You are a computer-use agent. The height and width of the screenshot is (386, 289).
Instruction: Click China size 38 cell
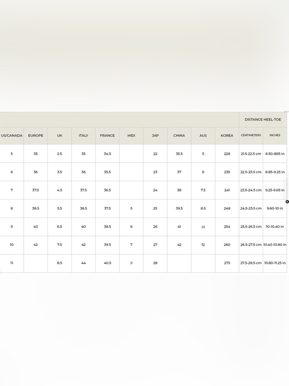[179, 190]
